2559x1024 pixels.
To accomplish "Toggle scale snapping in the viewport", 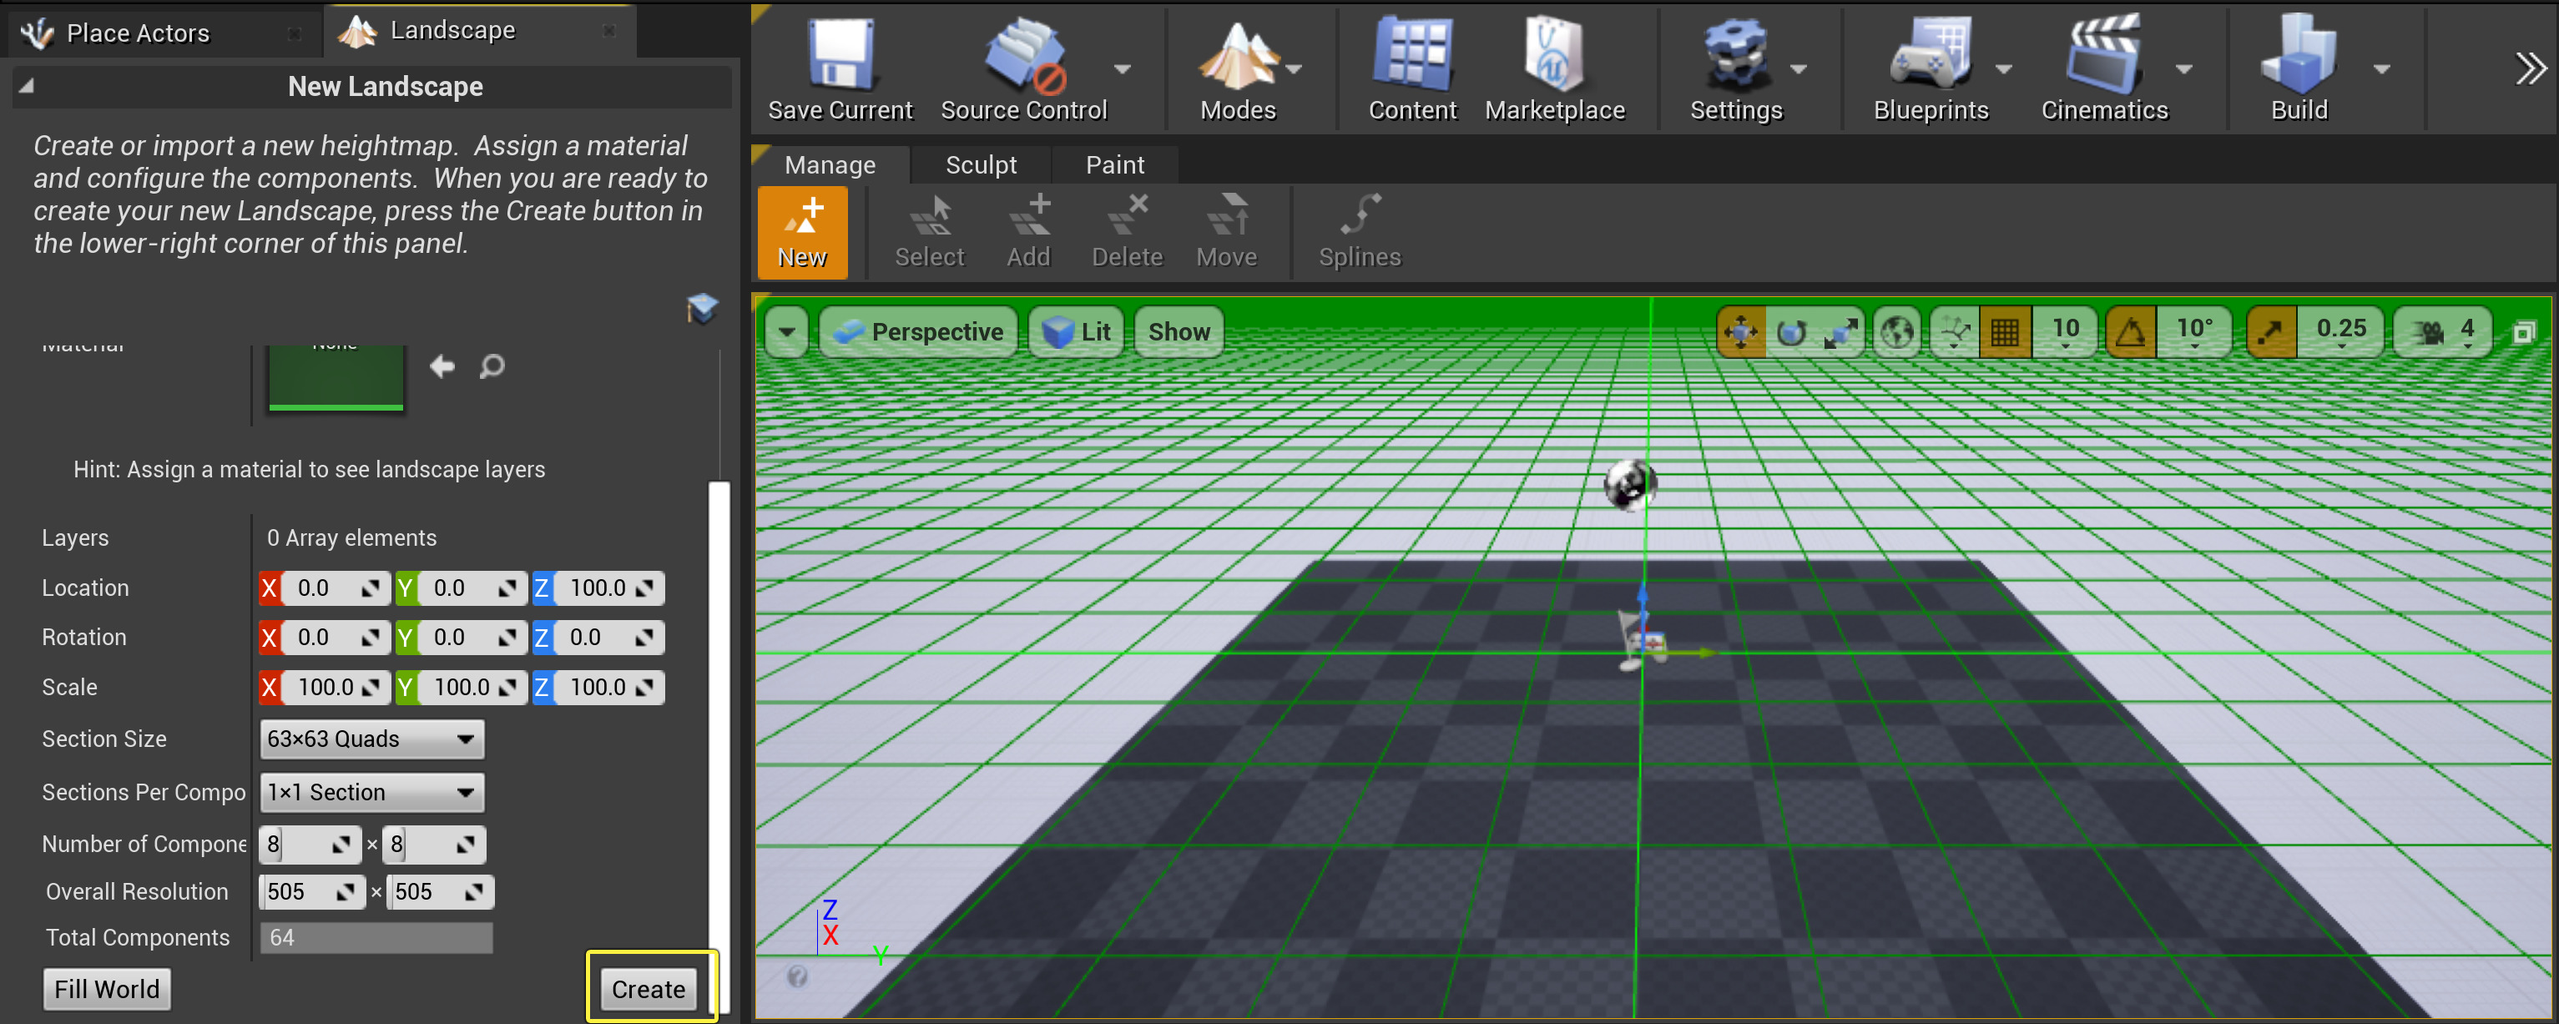I will (x=2271, y=331).
